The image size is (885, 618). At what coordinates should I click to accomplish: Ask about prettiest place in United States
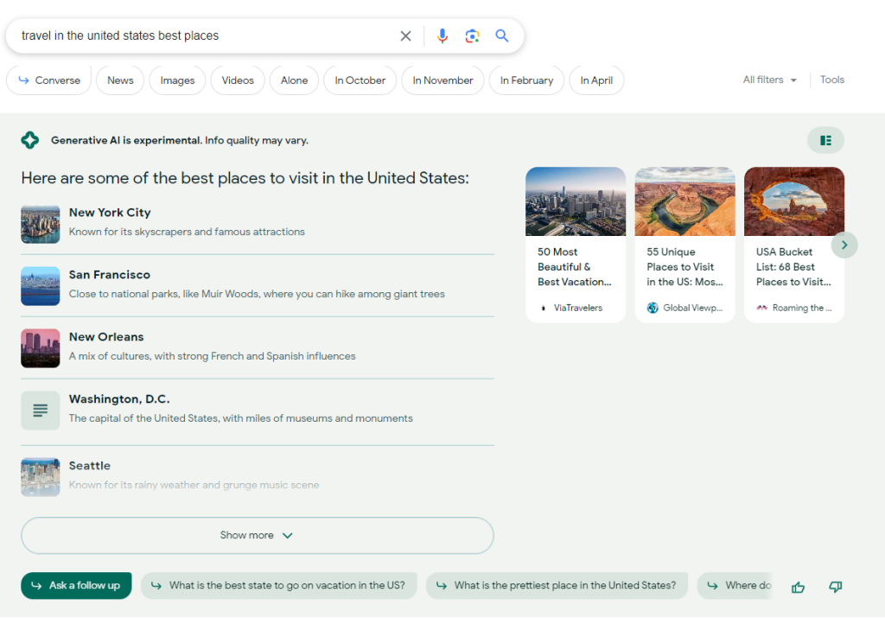tap(557, 586)
